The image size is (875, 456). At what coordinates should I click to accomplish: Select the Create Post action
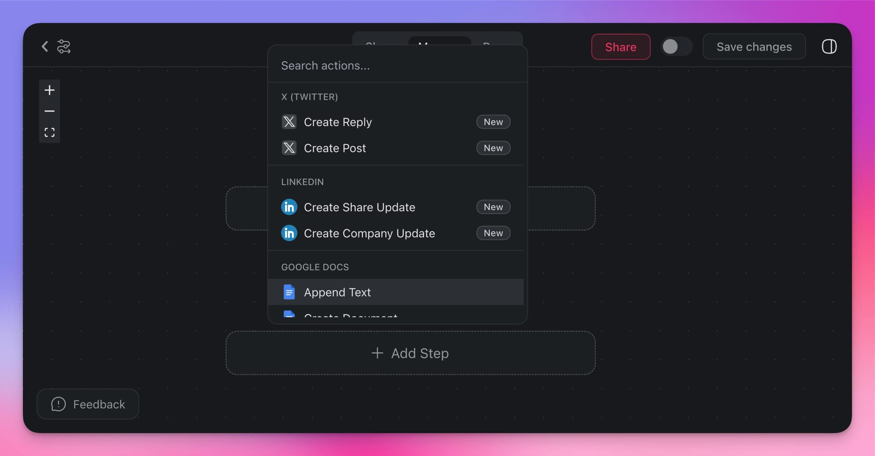[335, 148]
